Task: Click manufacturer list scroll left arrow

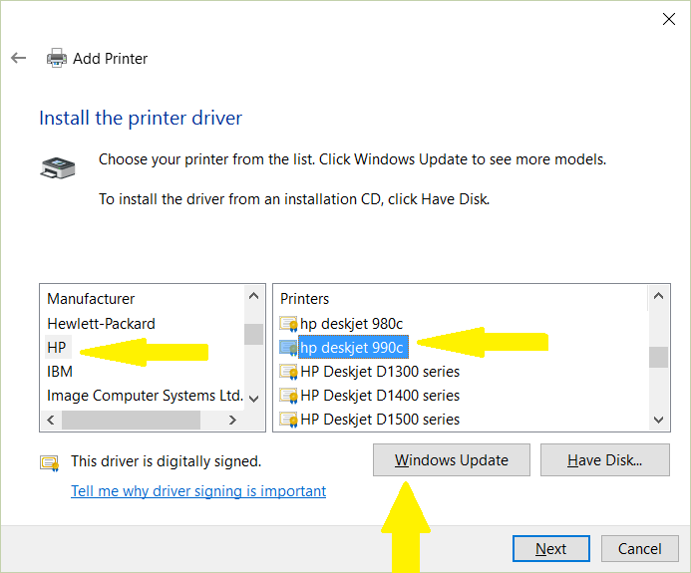Action: pos(51,420)
